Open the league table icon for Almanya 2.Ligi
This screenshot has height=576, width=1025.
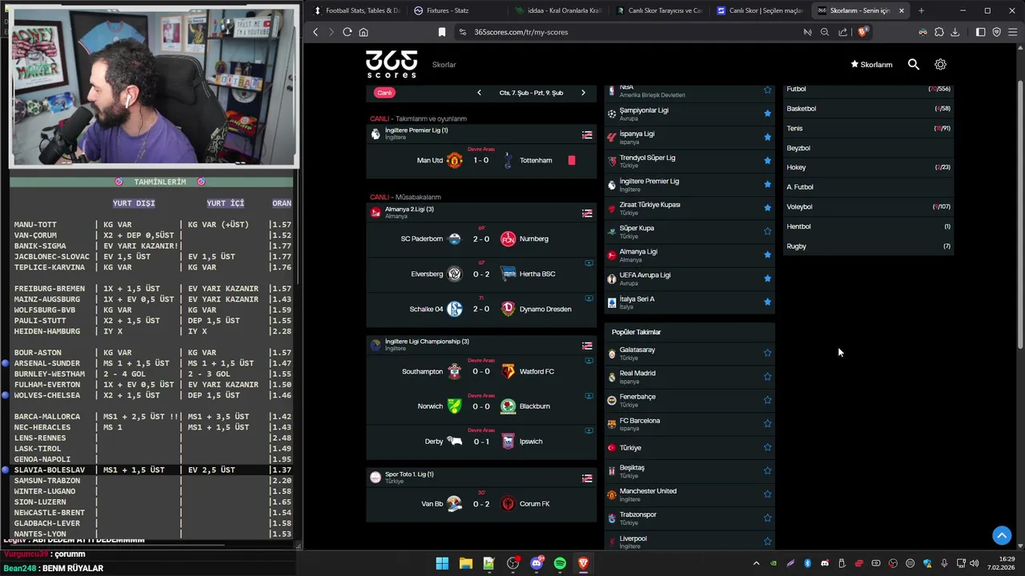(587, 213)
